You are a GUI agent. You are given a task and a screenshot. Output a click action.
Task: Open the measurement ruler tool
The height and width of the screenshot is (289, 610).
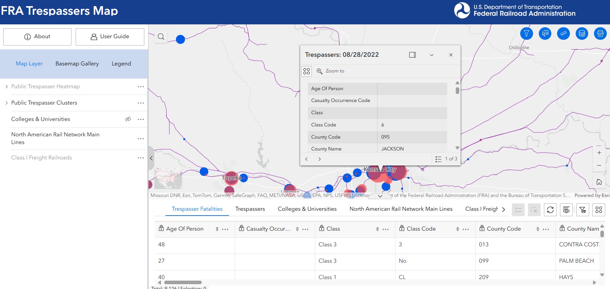tap(563, 34)
